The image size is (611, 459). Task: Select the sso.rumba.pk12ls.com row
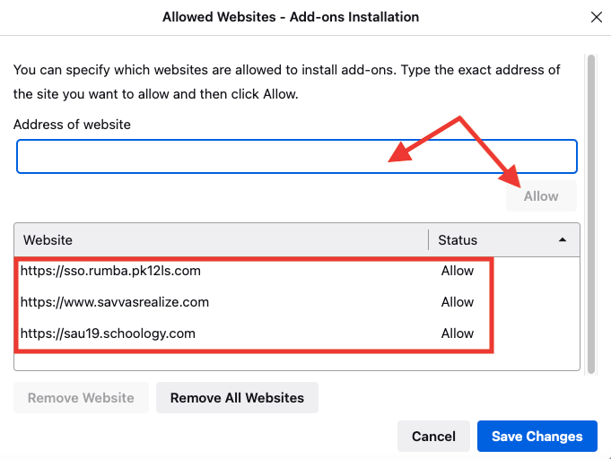tap(297, 271)
